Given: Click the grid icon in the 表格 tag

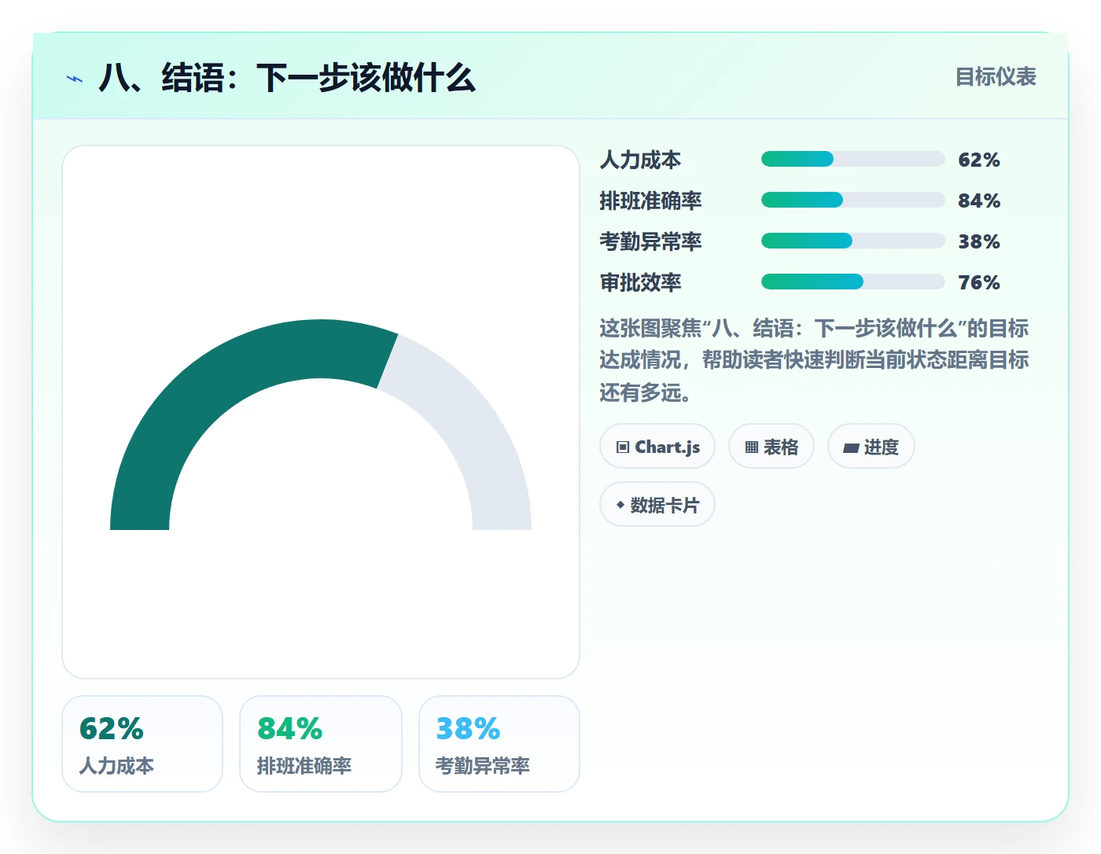Looking at the screenshot, I should pyautogui.click(x=752, y=447).
